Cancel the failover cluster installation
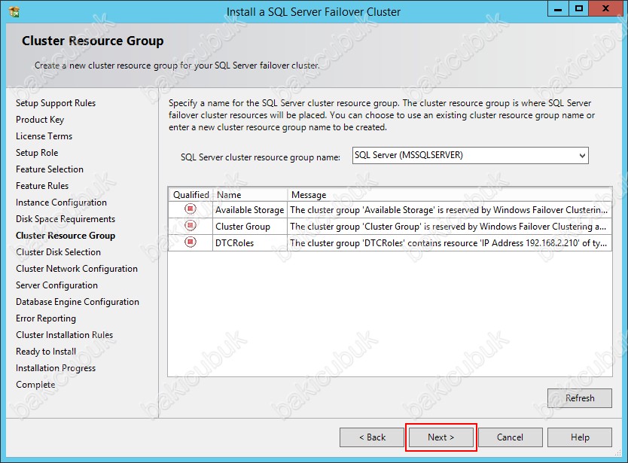628x463 pixels. tap(510, 437)
